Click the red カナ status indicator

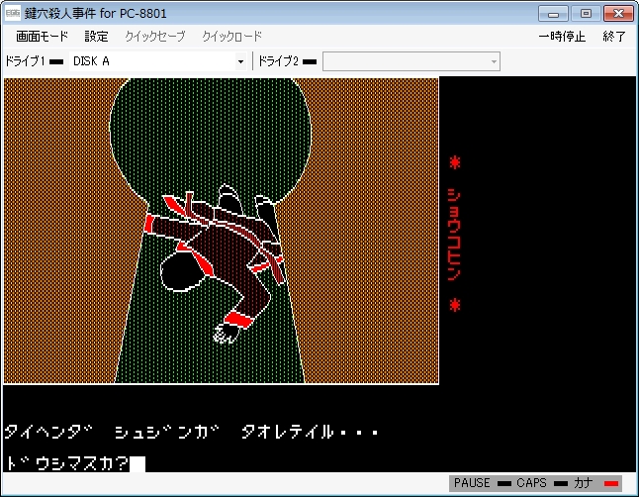click(611, 483)
